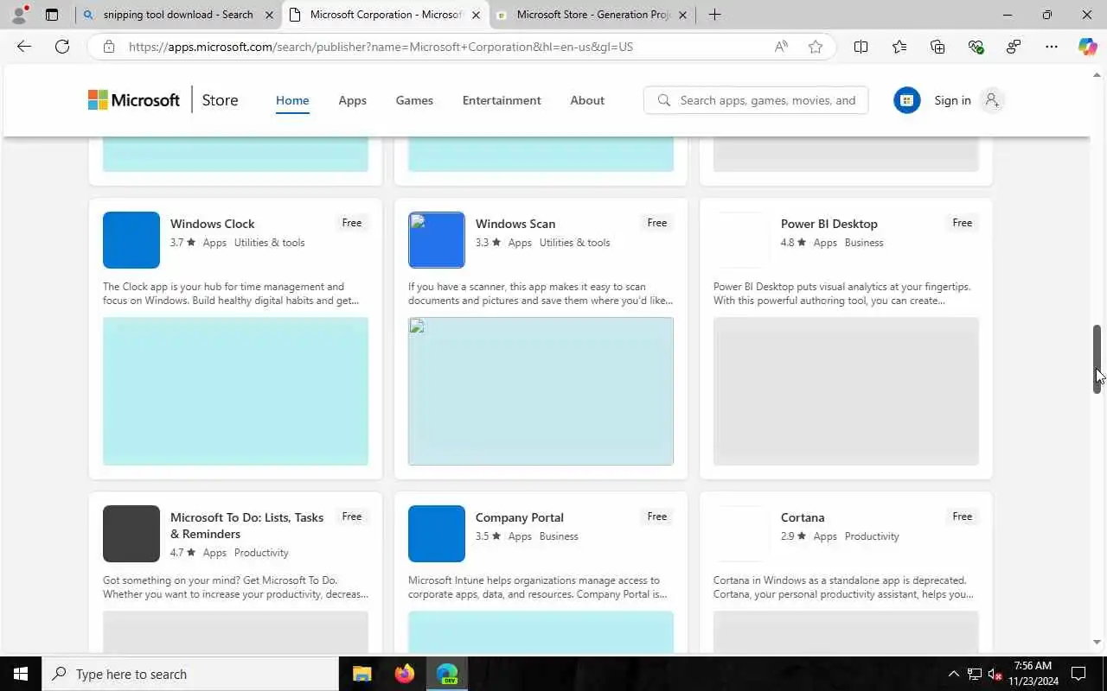Open Firefox from the taskbar
Screen dimensions: 1107x691
coord(404,674)
